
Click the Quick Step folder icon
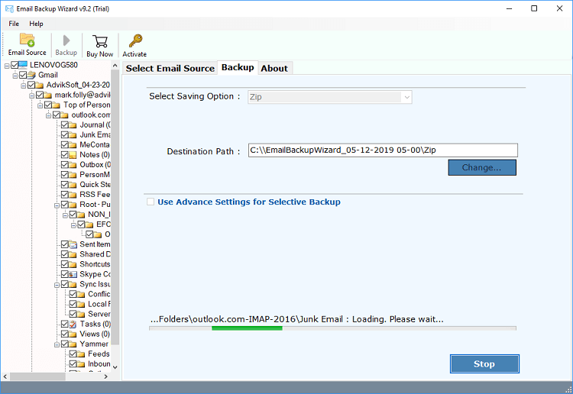[x=73, y=185]
